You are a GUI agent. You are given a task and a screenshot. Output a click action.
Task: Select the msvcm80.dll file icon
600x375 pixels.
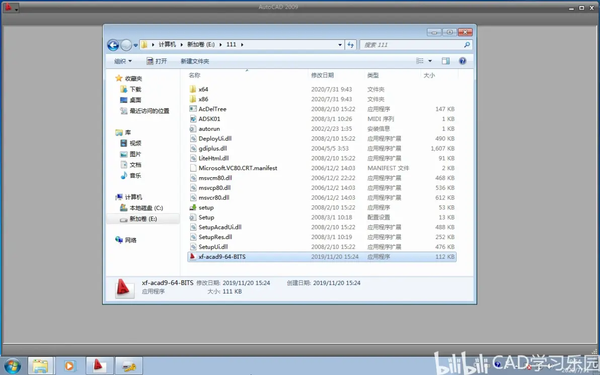click(x=193, y=178)
